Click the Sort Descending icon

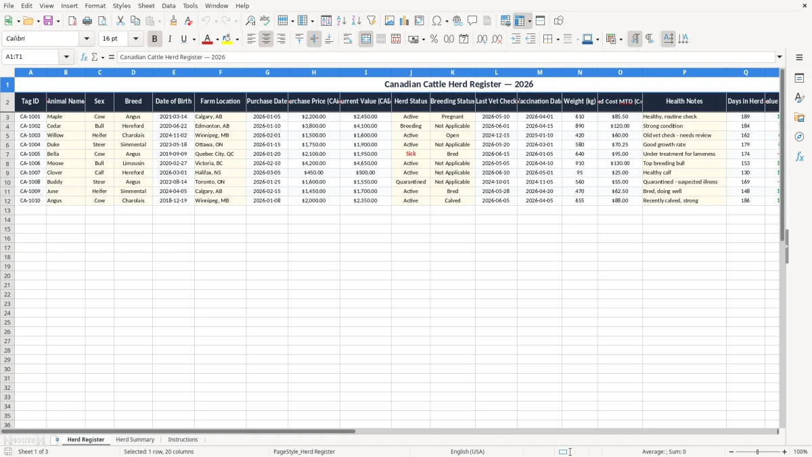pos(356,21)
